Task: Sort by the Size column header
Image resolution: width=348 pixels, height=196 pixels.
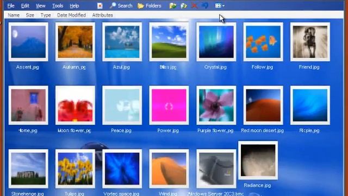Action: (30, 15)
